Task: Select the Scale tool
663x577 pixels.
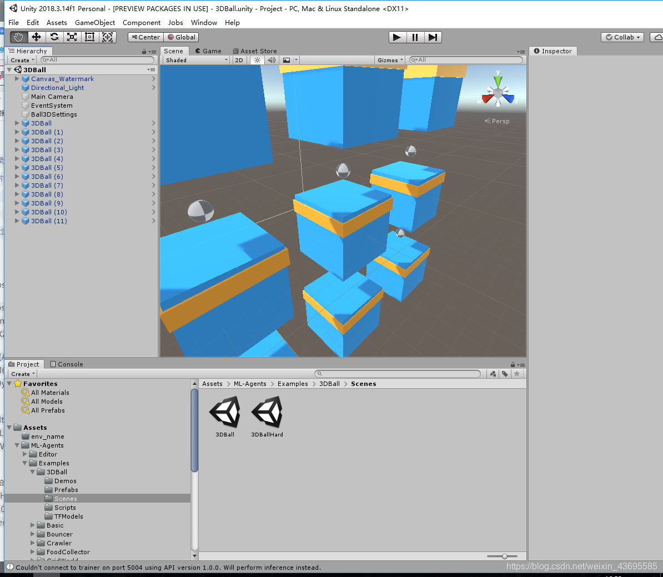Action: click(x=72, y=37)
